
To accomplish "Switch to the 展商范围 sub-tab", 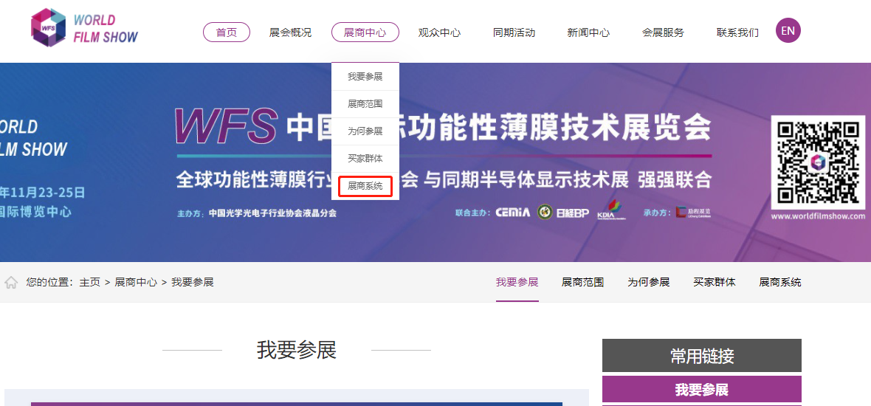I will [582, 282].
